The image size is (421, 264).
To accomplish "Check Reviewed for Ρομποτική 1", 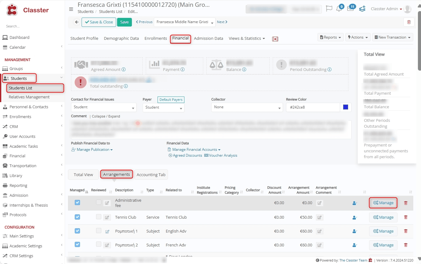I will (99, 230).
